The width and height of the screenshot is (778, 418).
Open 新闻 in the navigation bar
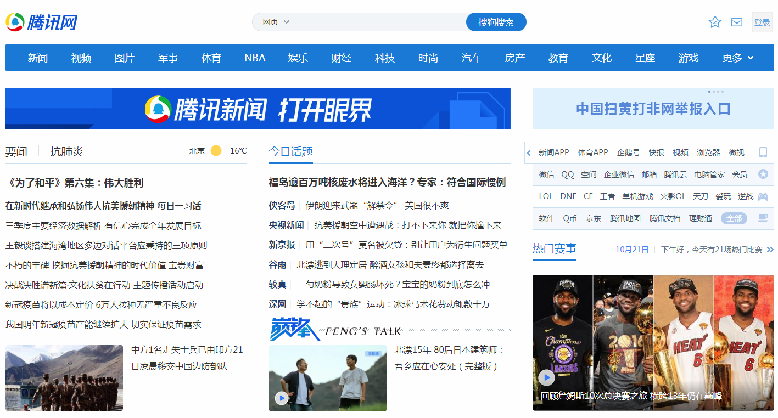point(38,58)
